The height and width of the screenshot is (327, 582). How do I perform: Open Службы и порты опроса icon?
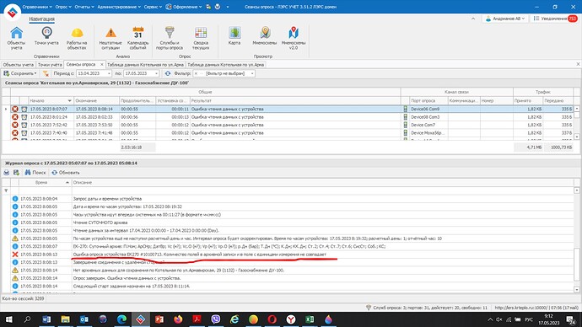pyautogui.click(x=170, y=38)
